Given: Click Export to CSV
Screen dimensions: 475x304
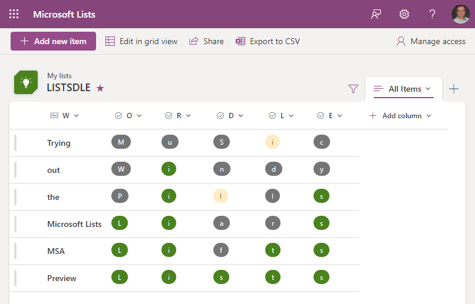Looking at the screenshot, I should point(268,41).
